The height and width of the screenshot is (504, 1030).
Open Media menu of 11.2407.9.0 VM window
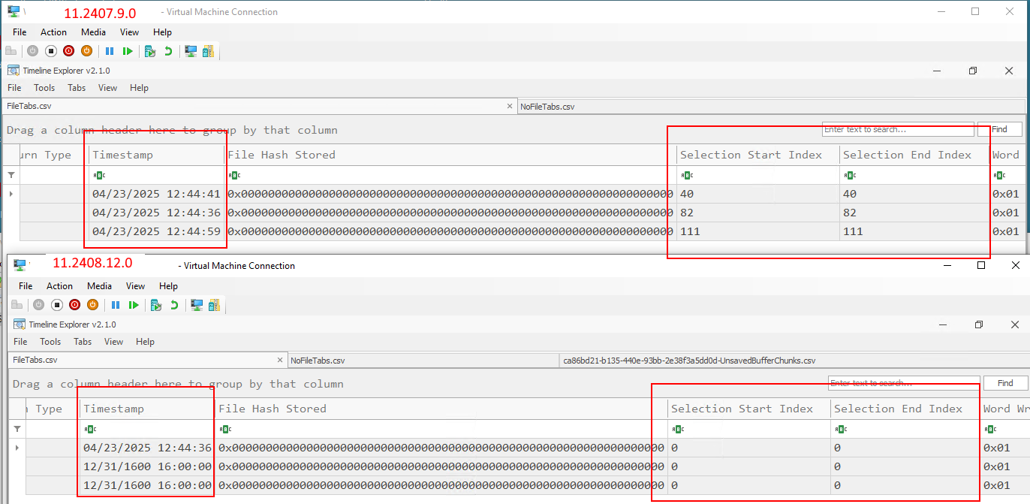pyautogui.click(x=93, y=32)
